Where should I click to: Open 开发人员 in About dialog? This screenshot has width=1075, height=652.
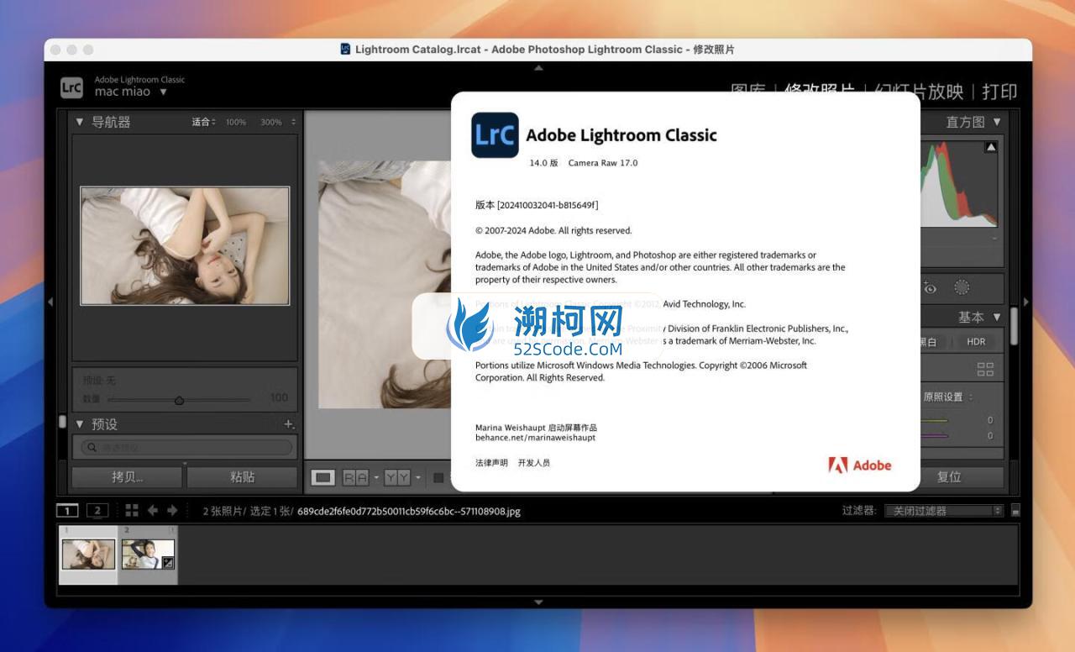coord(533,463)
